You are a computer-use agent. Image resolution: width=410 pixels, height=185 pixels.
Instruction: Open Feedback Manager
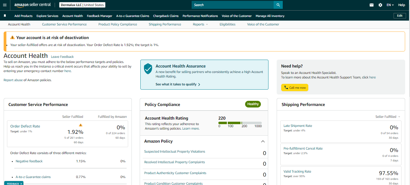coord(100,16)
